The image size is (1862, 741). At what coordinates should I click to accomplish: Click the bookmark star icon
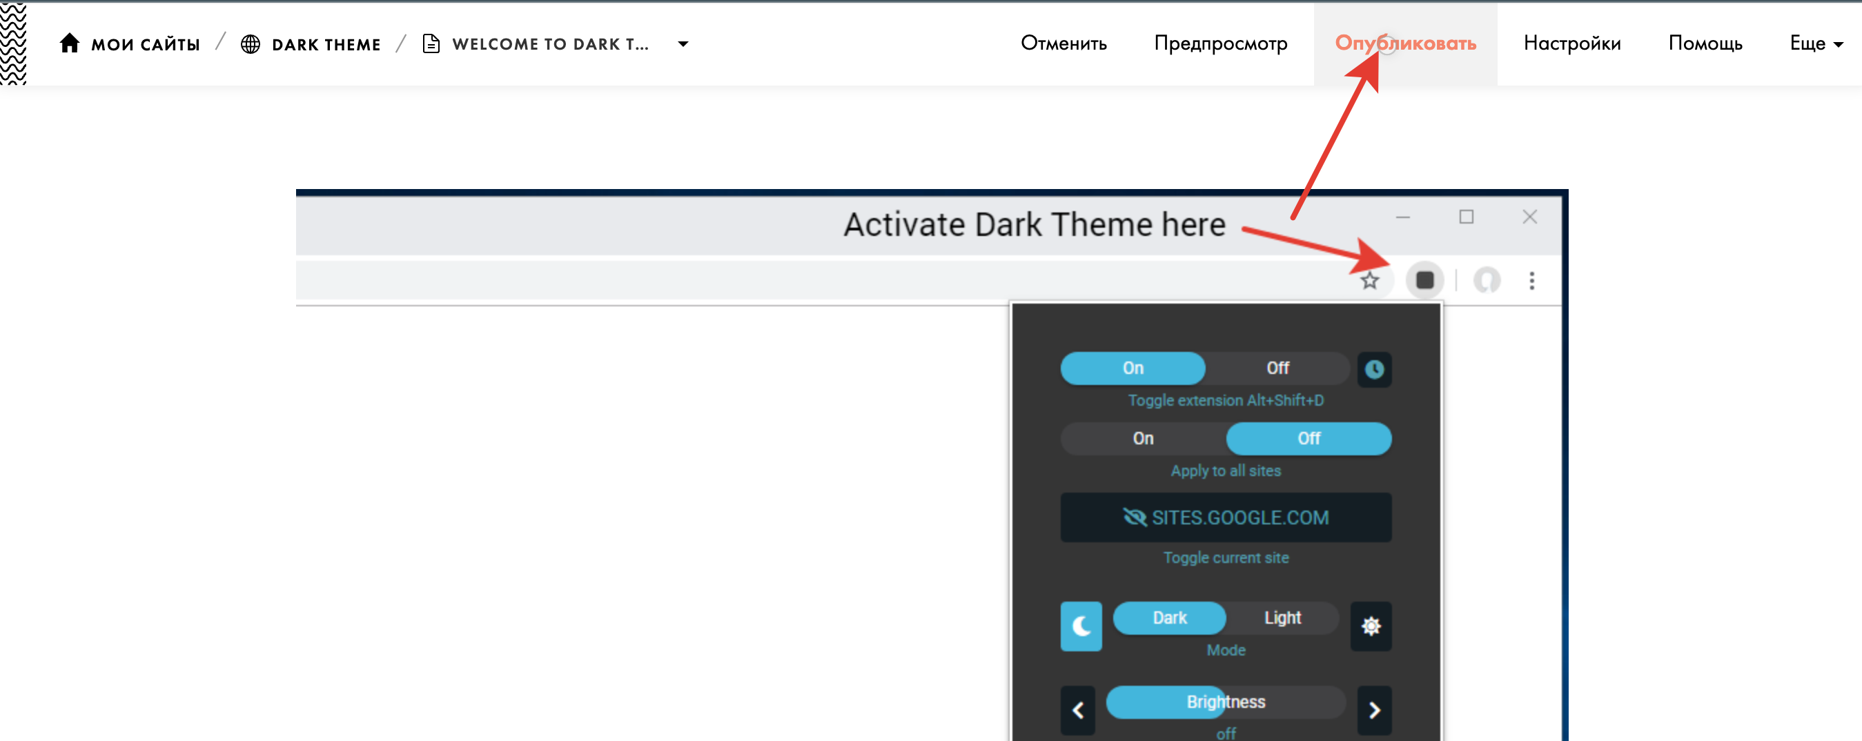click(1369, 281)
